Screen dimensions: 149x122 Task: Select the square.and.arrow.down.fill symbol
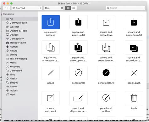(134, 22)
